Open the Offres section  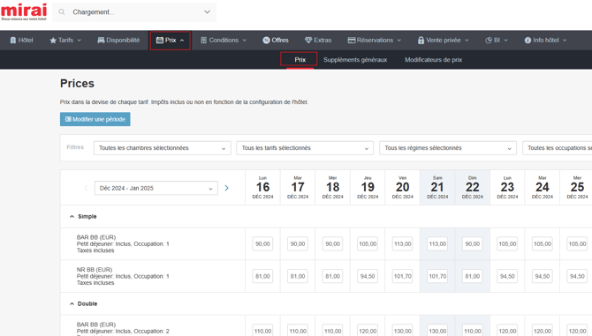(x=276, y=41)
